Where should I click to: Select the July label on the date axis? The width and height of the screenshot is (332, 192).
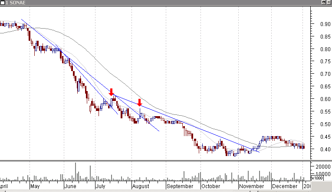[100, 186]
